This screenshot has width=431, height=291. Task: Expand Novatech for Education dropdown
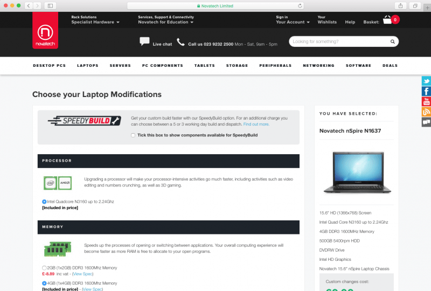(x=166, y=22)
